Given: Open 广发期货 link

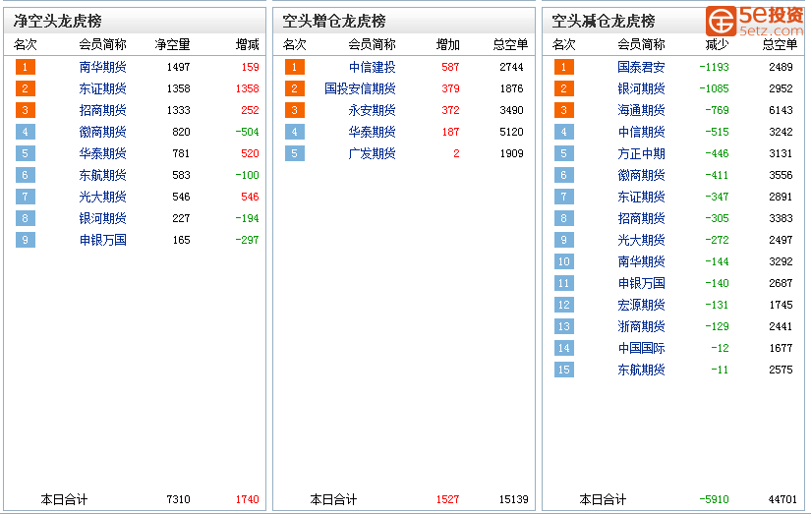Looking at the screenshot, I should point(372,153).
